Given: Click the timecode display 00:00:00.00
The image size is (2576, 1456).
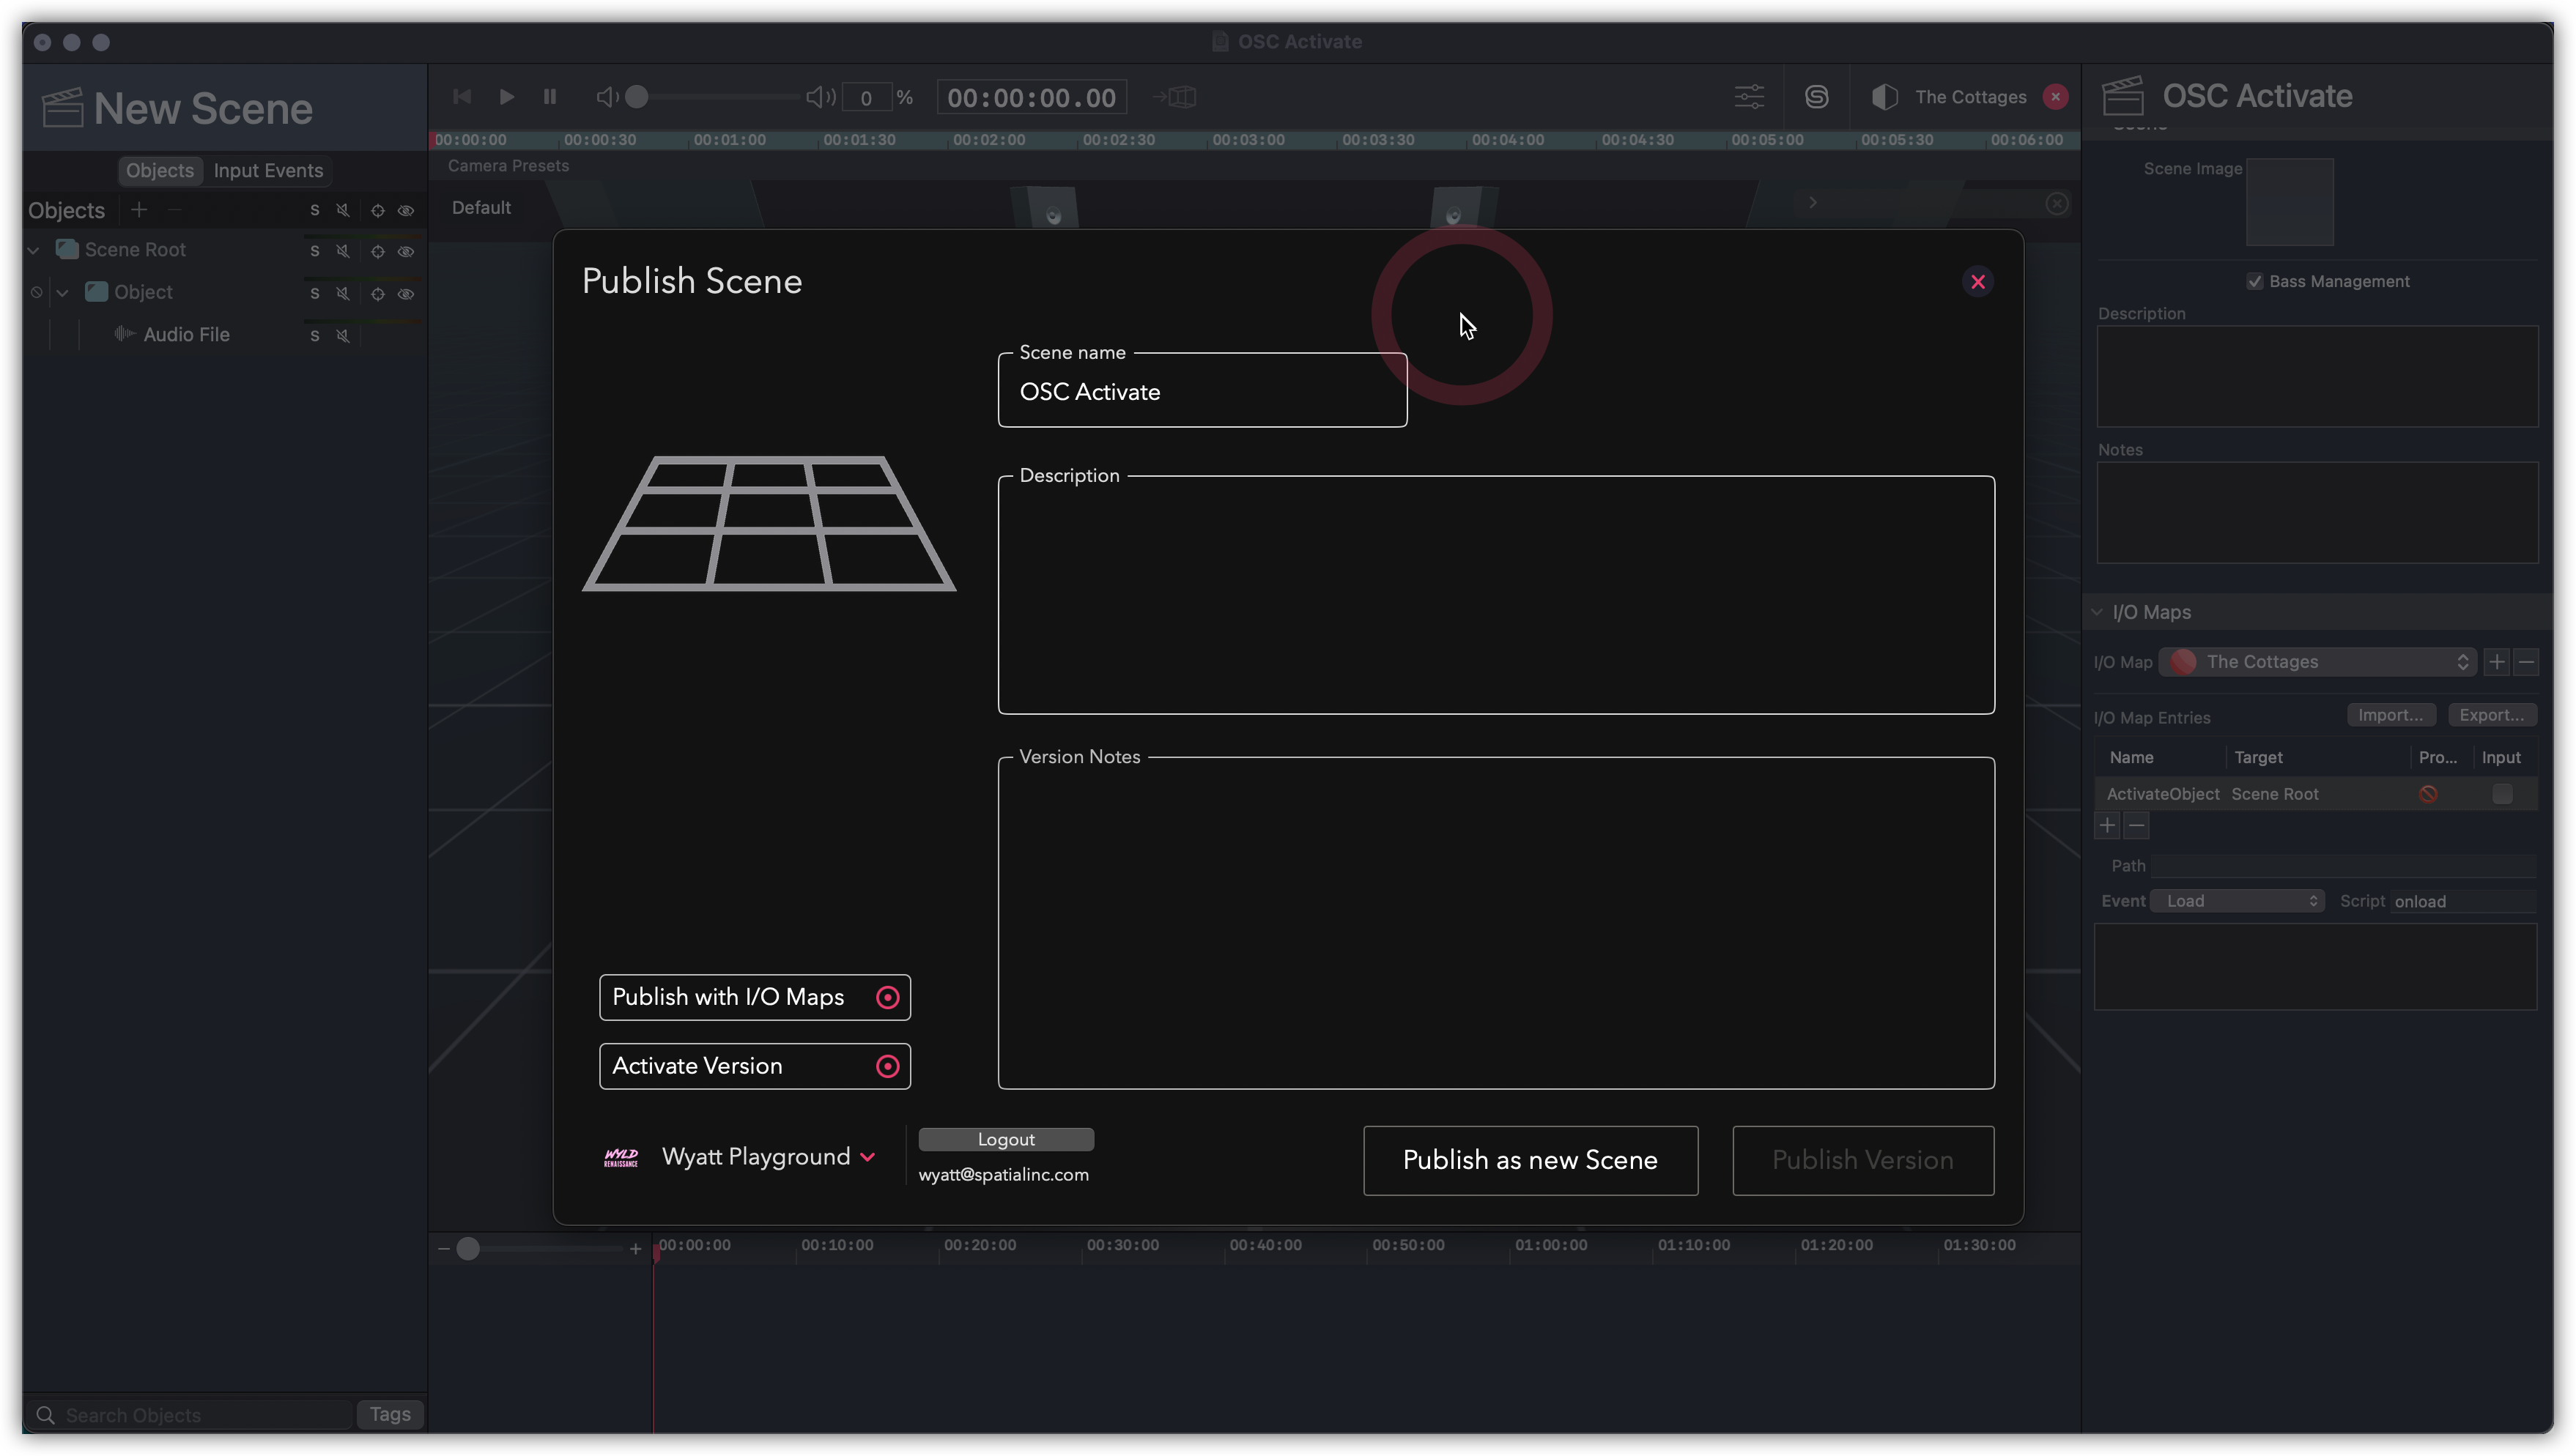Looking at the screenshot, I should [x=1032, y=98].
